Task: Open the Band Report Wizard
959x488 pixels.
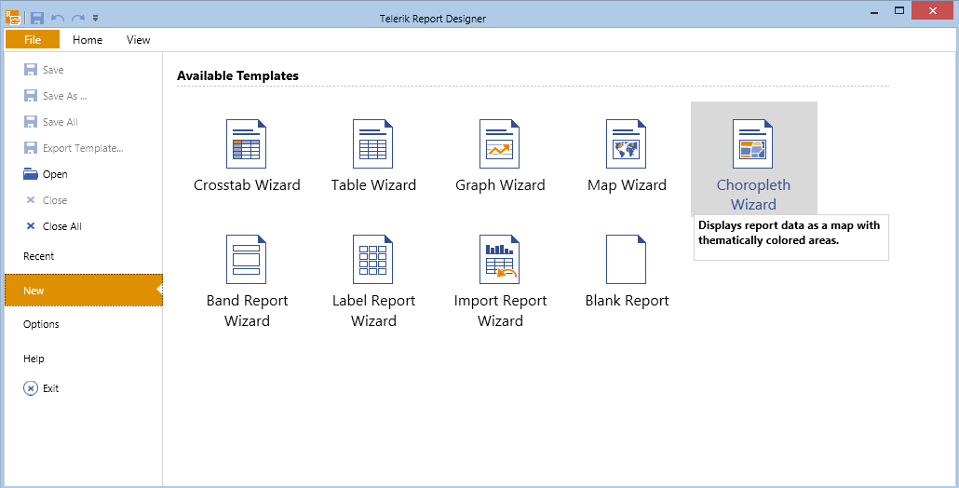Action: [247, 282]
